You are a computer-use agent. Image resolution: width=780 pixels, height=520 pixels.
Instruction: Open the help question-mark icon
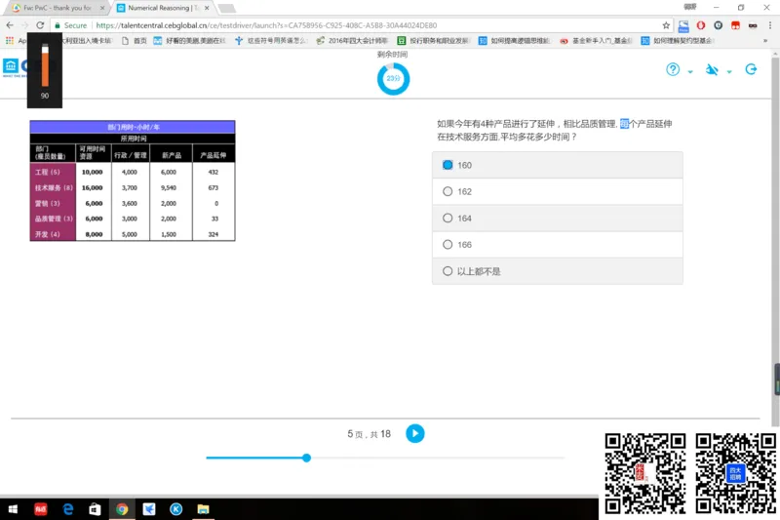pos(673,69)
